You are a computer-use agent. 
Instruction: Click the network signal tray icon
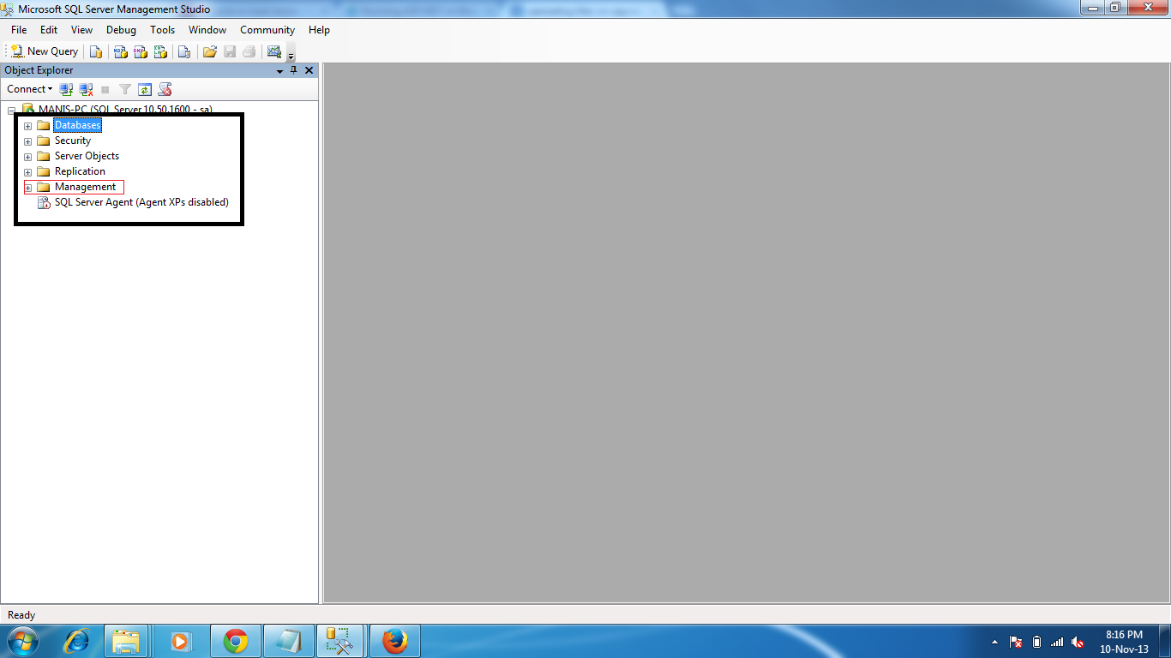(1057, 641)
